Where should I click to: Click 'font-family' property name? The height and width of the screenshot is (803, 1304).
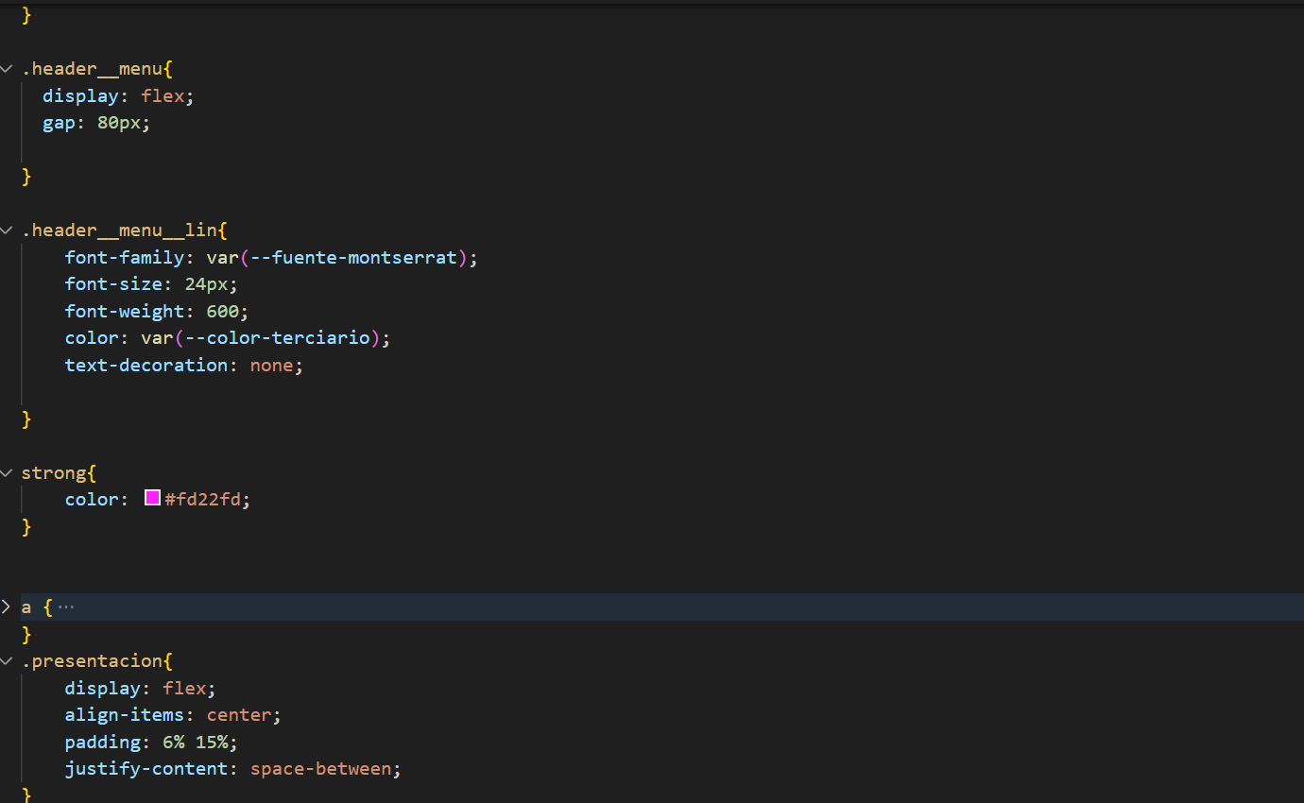(125, 258)
